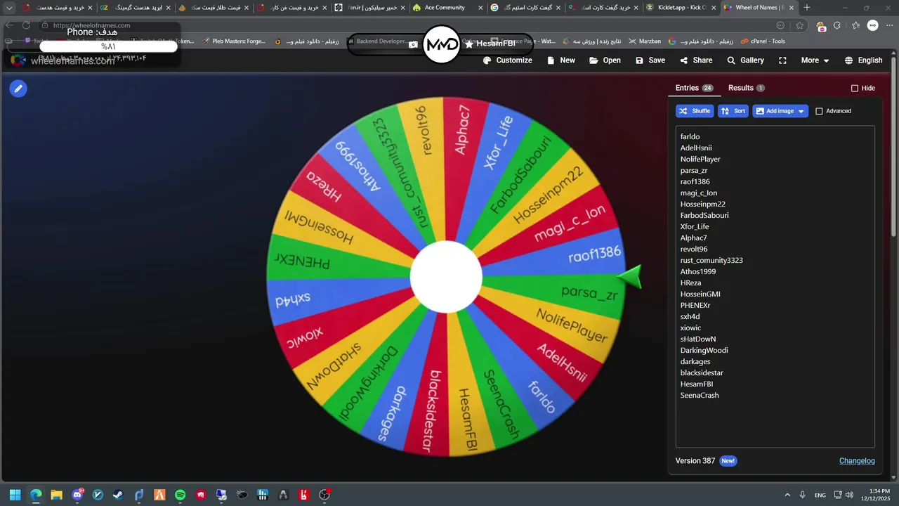Open Discord from the taskbar

point(77,495)
